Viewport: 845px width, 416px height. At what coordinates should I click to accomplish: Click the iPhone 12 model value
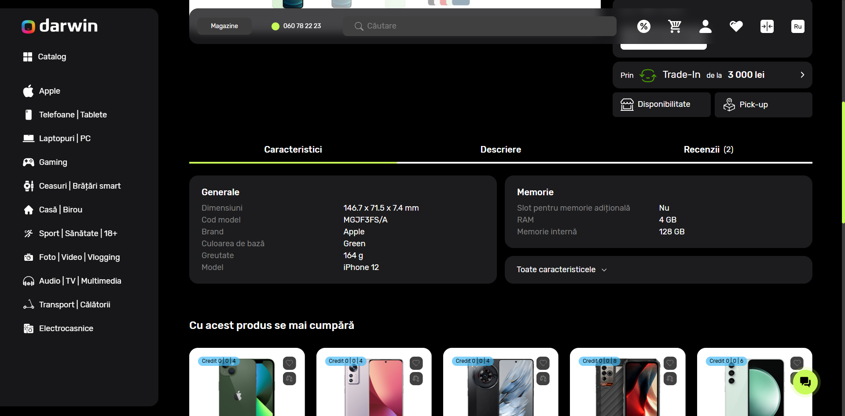click(361, 267)
